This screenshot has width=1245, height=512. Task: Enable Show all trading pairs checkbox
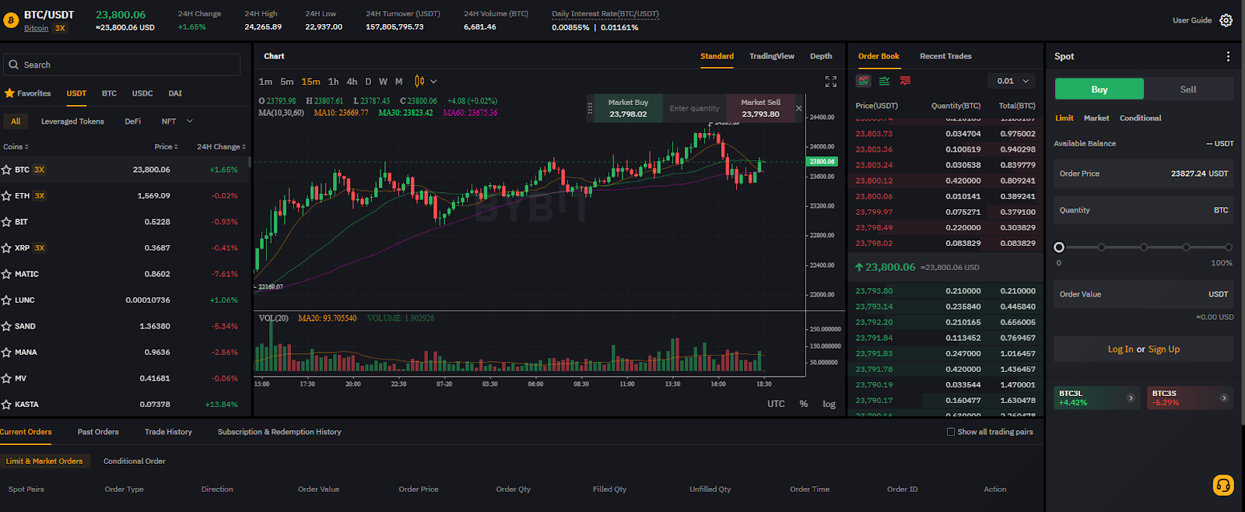(951, 432)
